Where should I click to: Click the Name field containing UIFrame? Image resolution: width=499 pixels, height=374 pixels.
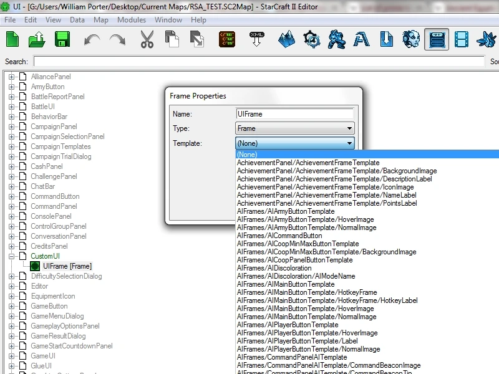point(294,114)
